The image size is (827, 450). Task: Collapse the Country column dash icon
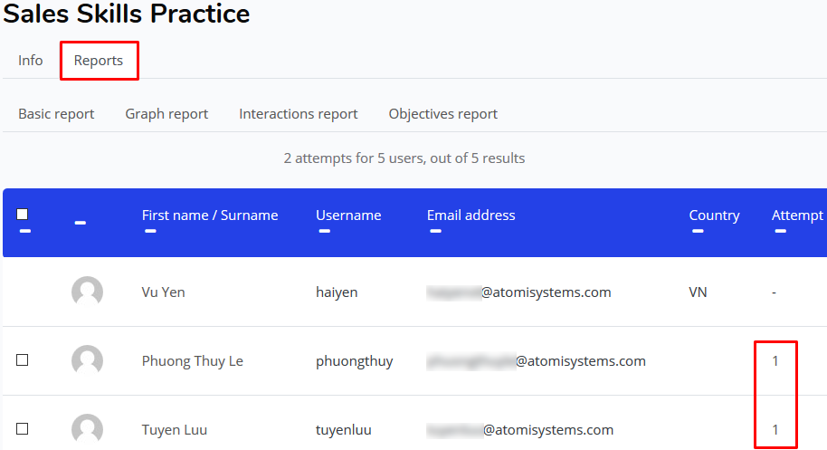tap(698, 231)
